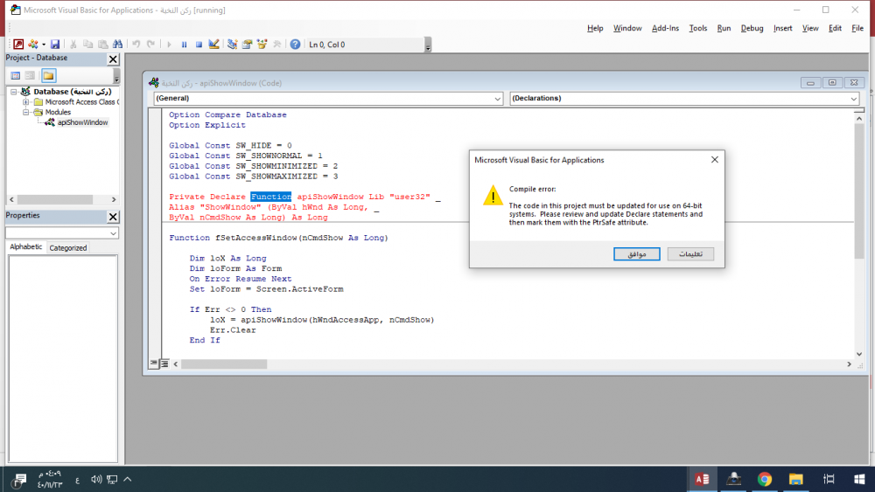
Task: Click the Insert Module icon
Action: coord(33,44)
